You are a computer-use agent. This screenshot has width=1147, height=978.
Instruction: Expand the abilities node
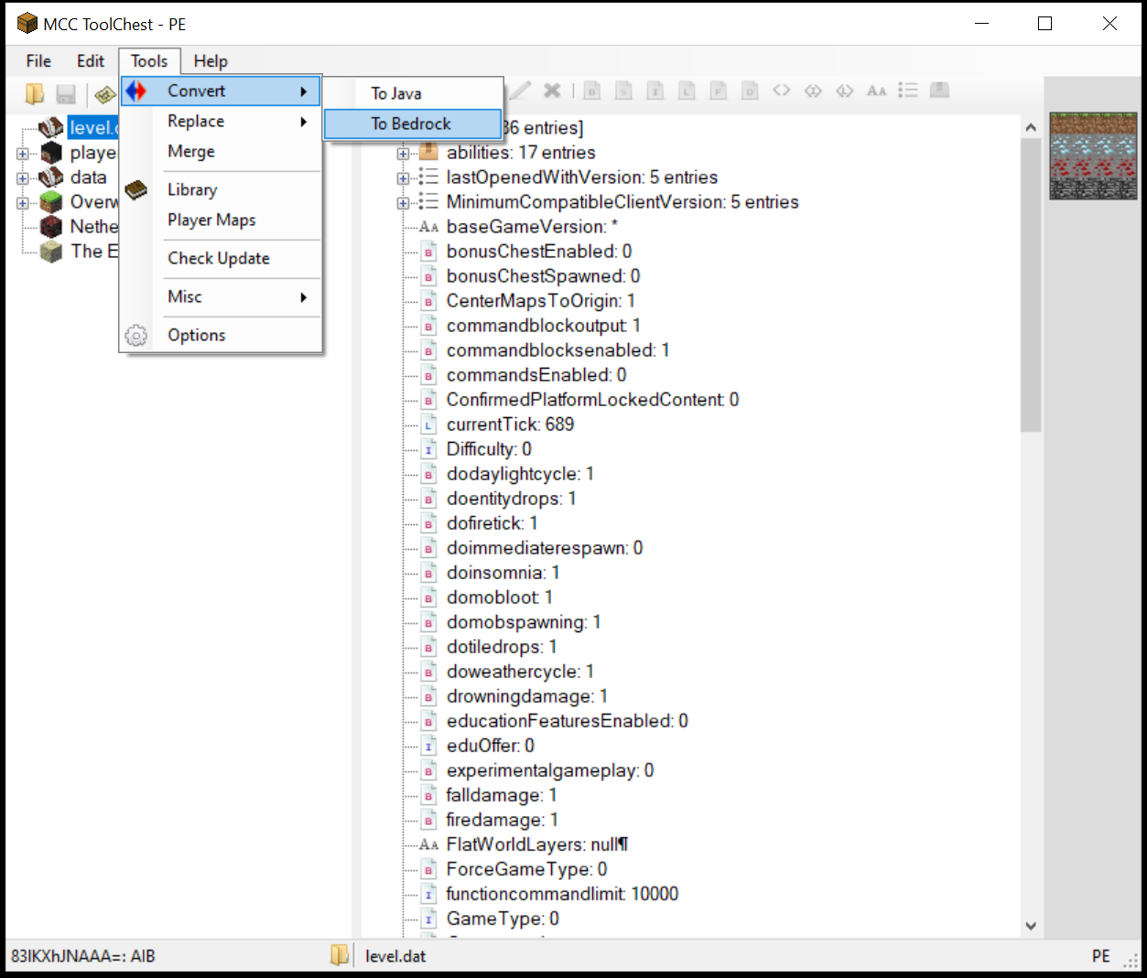[x=403, y=154]
